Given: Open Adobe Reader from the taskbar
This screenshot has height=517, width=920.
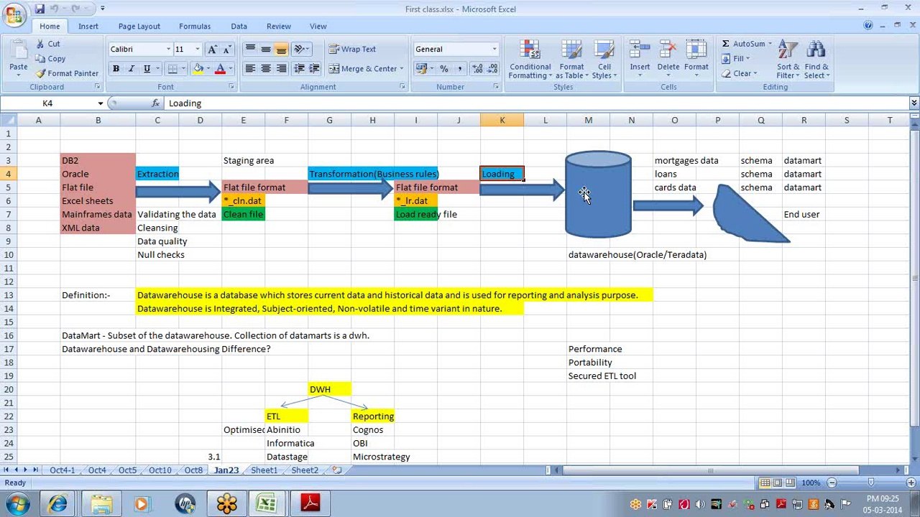Looking at the screenshot, I should click(x=310, y=503).
